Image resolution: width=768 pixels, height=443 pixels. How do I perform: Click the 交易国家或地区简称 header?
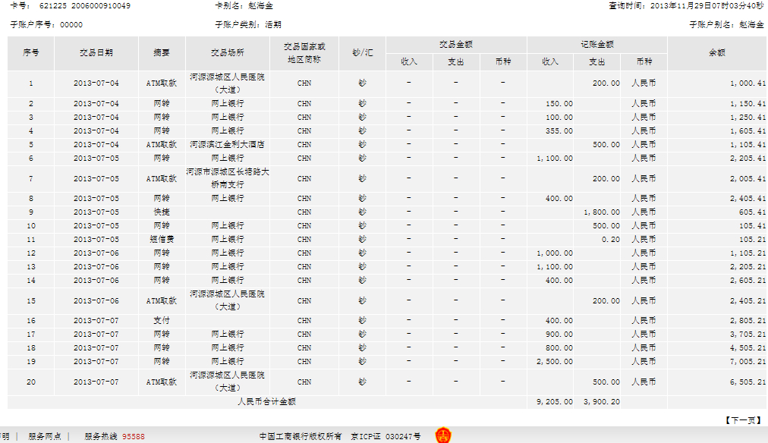304,53
